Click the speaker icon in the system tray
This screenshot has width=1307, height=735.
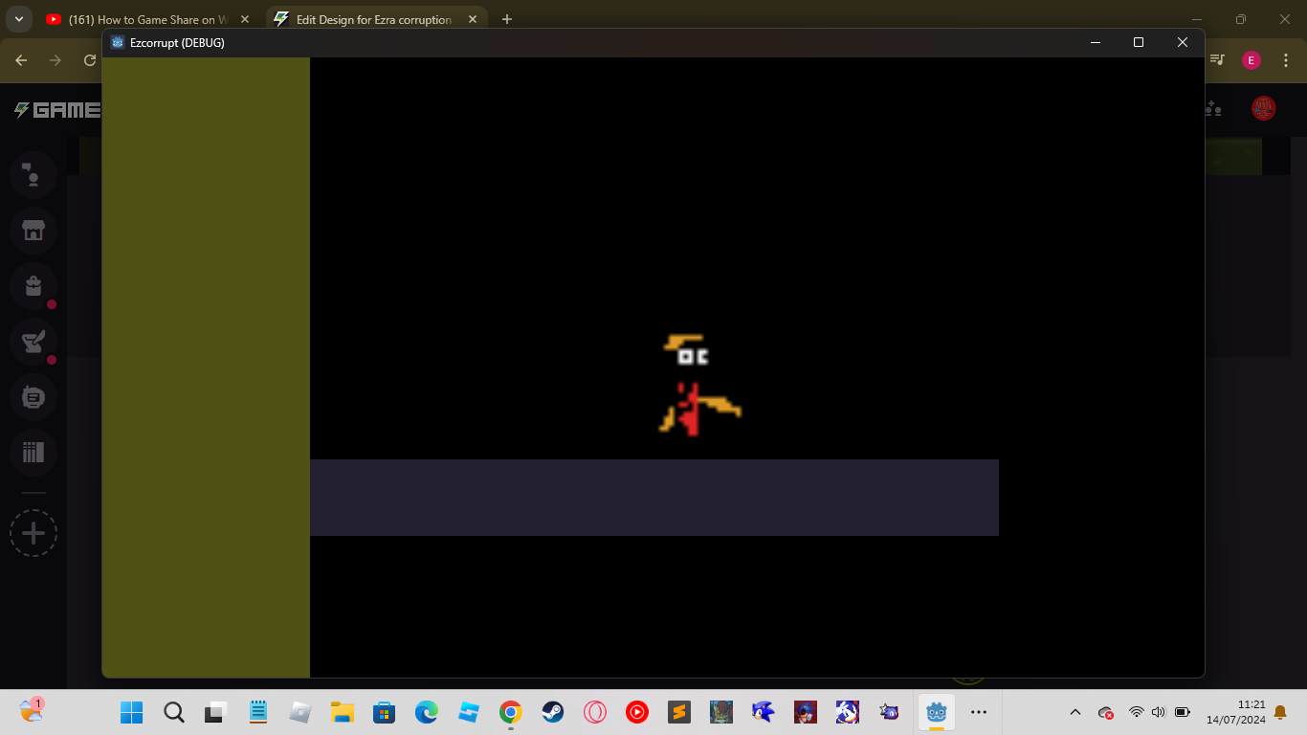pyautogui.click(x=1157, y=712)
